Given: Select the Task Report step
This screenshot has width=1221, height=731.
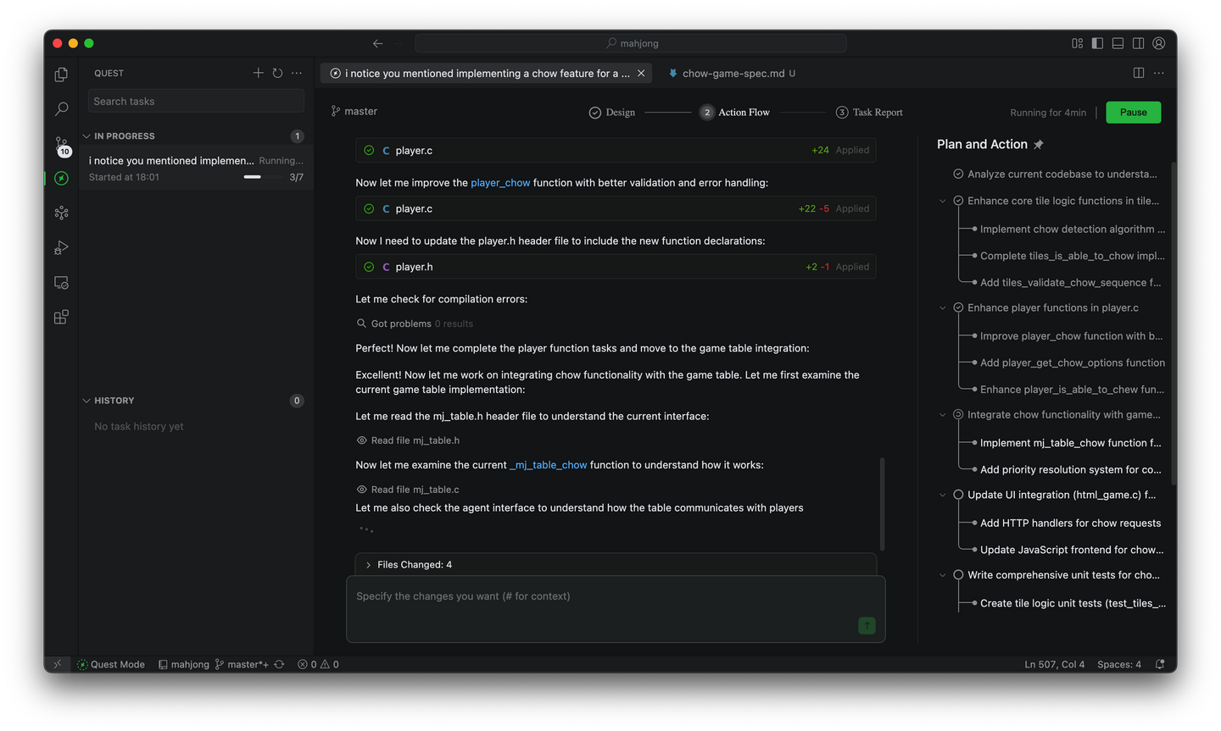Looking at the screenshot, I should tap(869, 113).
